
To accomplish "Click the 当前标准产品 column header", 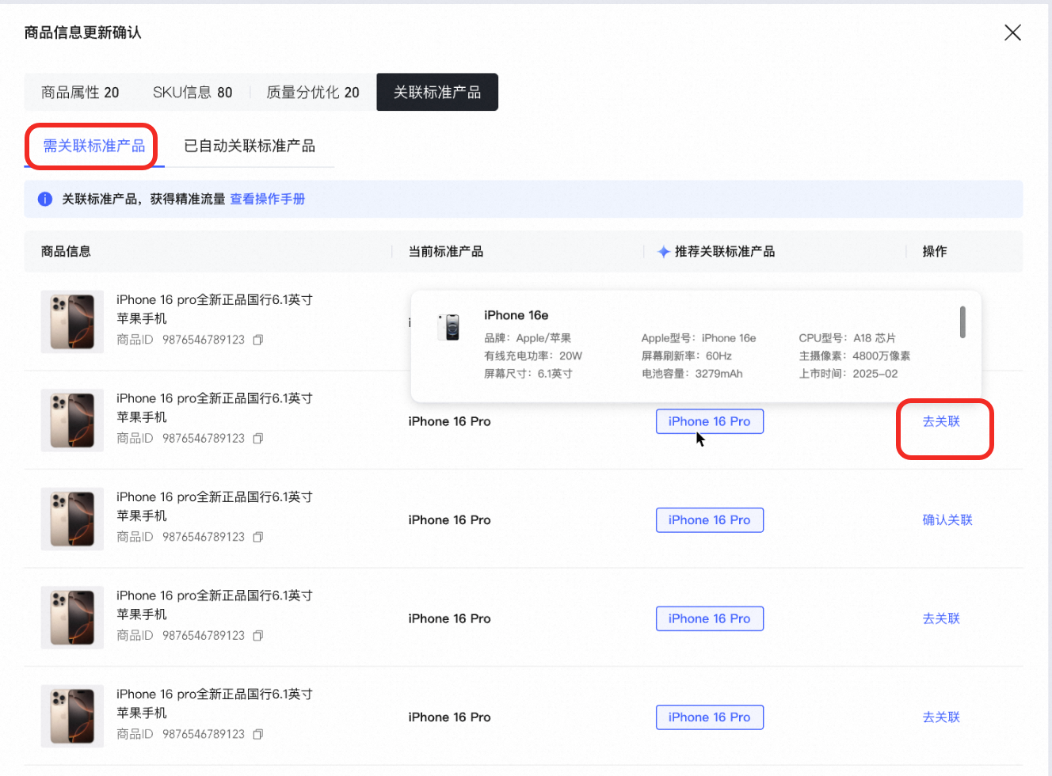I will [446, 251].
